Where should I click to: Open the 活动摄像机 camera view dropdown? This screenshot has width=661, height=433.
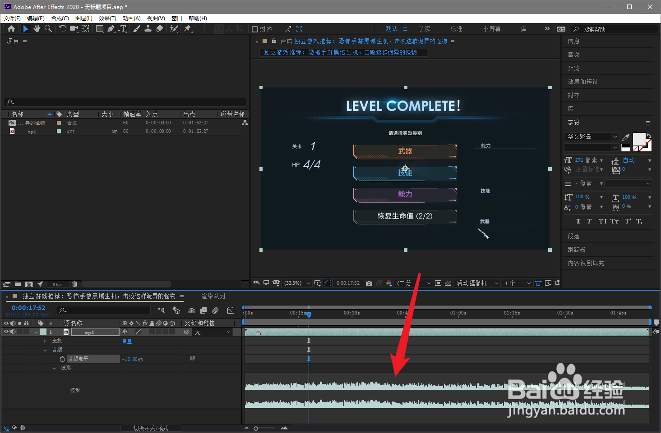point(477,283)
